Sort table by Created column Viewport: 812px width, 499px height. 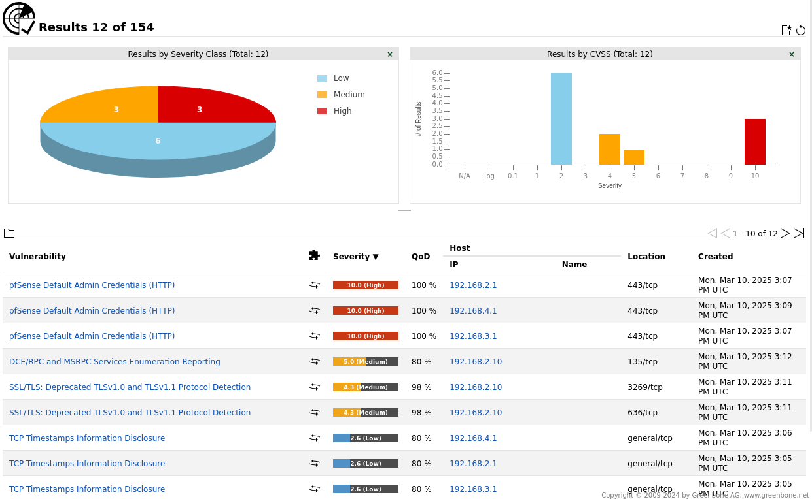click(715, 257)
